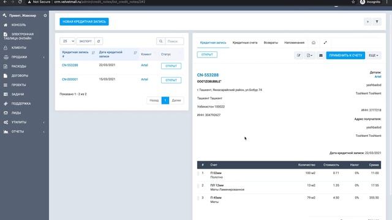Click the refresh icon beside Экспорт
Screen dimensions: 392x220
coord(99,41)
